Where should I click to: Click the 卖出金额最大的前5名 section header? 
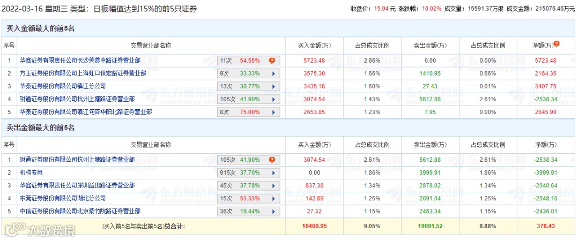click(x=41, y=127)
